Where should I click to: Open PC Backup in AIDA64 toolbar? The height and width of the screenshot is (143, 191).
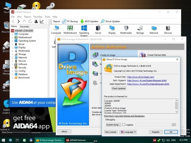click(70, 21)
